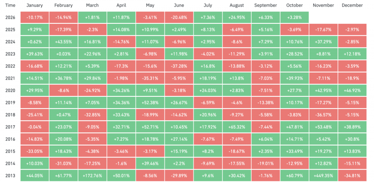This screenshot has width=374, height=182.
Task: Select the 2026 row label
Action: point(10,17)
